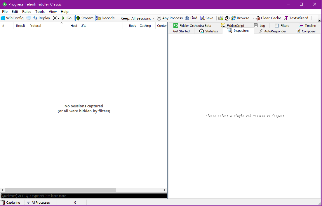Minimize the Fiddler window

[x=288, y=4]
